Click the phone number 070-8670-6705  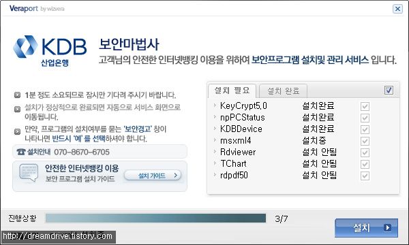(x=82, y=152)
